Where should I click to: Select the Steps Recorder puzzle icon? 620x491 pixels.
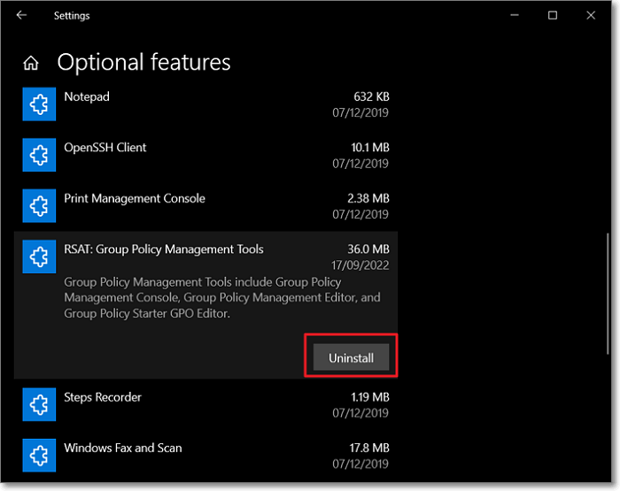click(x=39, y=404)
